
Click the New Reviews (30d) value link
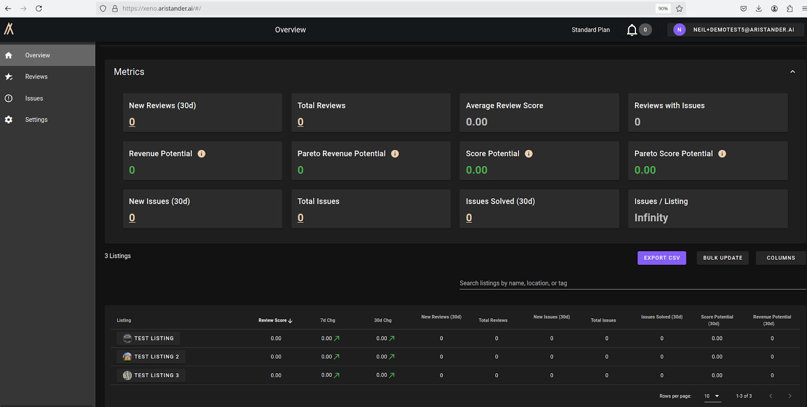coord(132,122)
